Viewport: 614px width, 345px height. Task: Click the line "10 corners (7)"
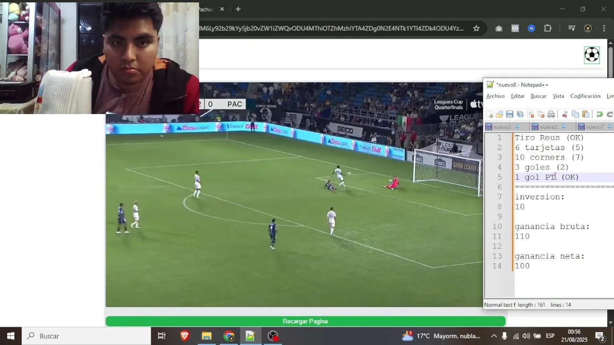(x=549, y=157)
